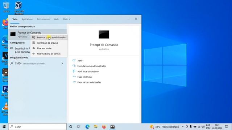Image resolution: width=232 pixels, height=130 pixels.
Task: Open File Explorer from the taskbar
Action: [96, 127]
